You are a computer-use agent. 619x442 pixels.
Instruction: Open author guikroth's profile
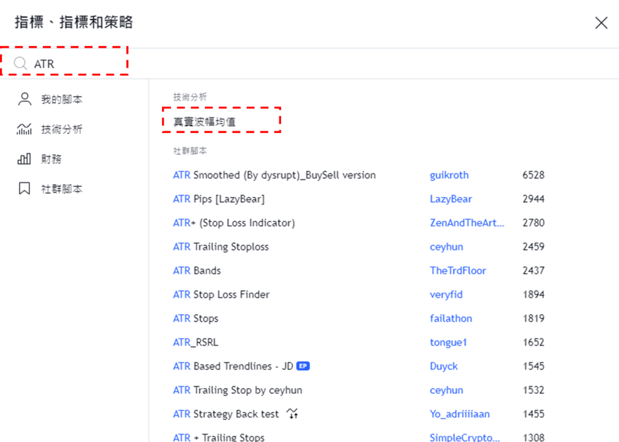tap(449, 175)
